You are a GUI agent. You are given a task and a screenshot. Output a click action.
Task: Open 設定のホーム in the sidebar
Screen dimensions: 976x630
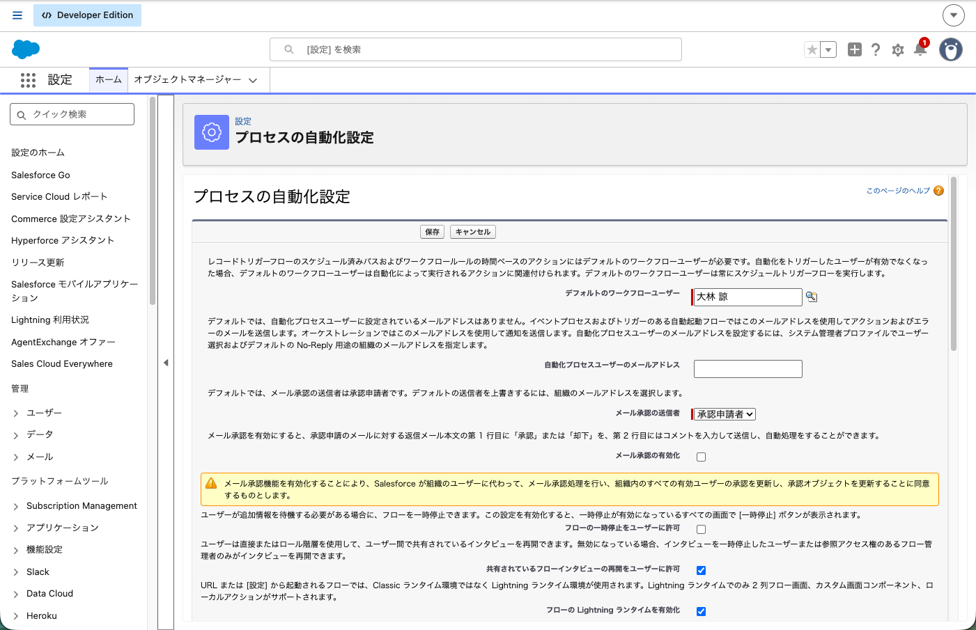click(38, 152)
